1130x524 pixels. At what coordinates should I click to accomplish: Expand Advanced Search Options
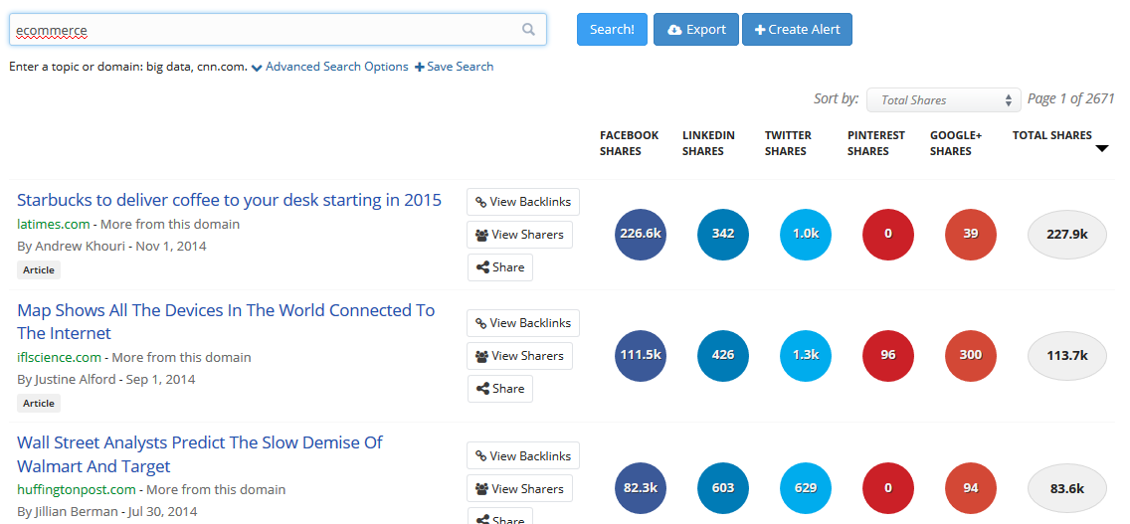click(x=329, y=67)
